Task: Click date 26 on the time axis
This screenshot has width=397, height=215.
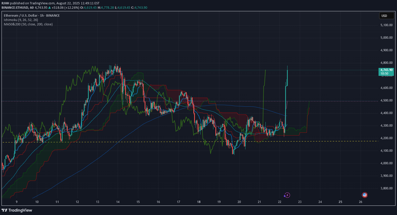Action: [361, 202]
